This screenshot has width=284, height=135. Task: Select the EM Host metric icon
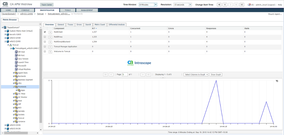point(16,52)
